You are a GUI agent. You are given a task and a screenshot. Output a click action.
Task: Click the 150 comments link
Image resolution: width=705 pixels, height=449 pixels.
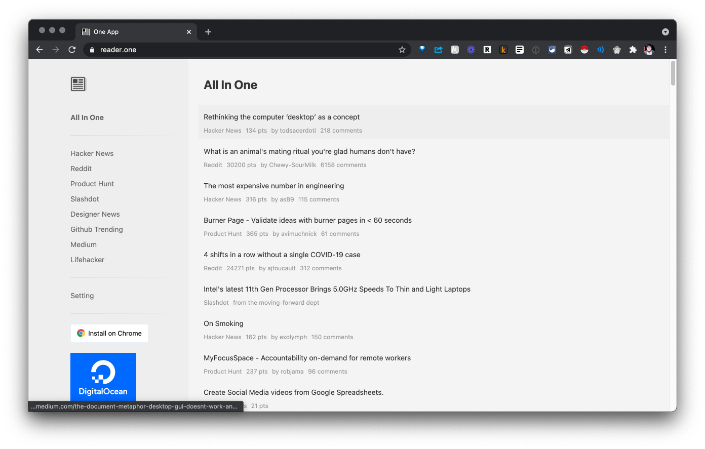coord(332,337)
